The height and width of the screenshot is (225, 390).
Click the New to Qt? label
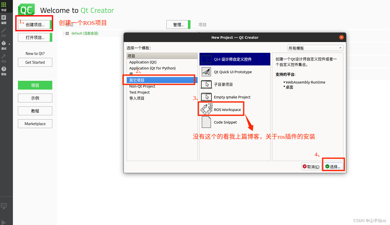pos(35,54)
